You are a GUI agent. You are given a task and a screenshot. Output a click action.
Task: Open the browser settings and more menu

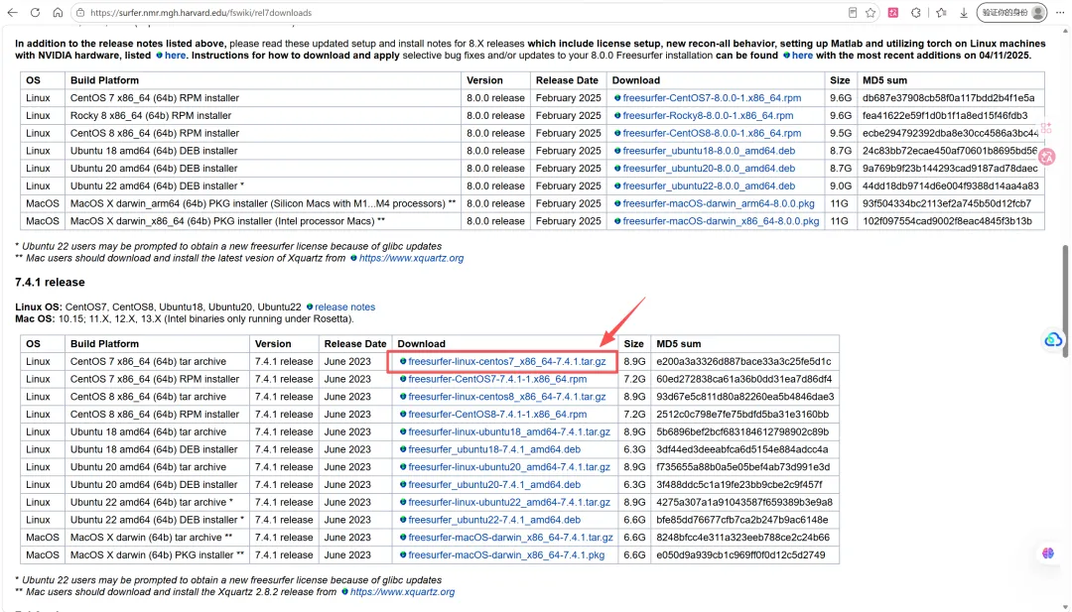point(1060,12)
